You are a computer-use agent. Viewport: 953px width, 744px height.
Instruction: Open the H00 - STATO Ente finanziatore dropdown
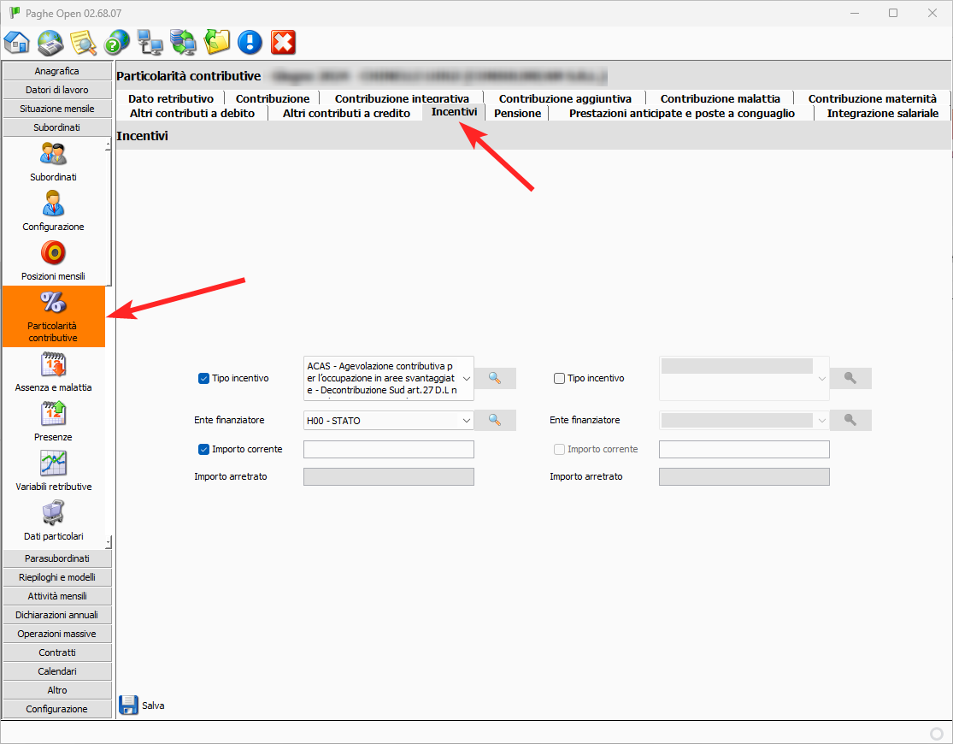pos(466,420)
